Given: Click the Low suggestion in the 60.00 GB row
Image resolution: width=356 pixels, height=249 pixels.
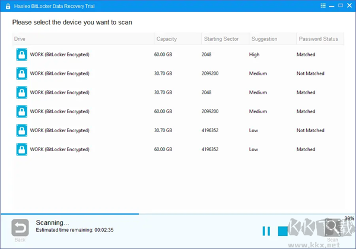Looking at the screenshot, I should pos(253,149).
